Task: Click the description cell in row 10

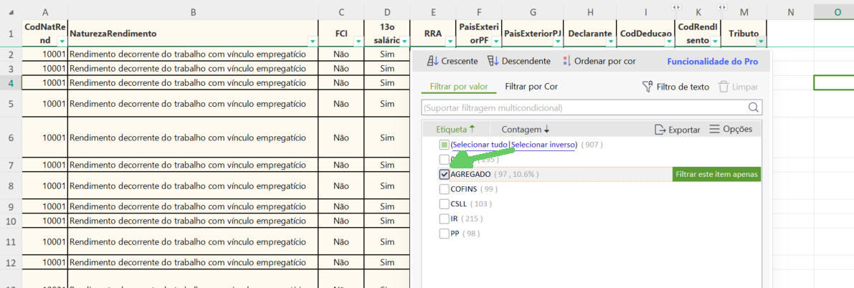Action: [194, 221]
